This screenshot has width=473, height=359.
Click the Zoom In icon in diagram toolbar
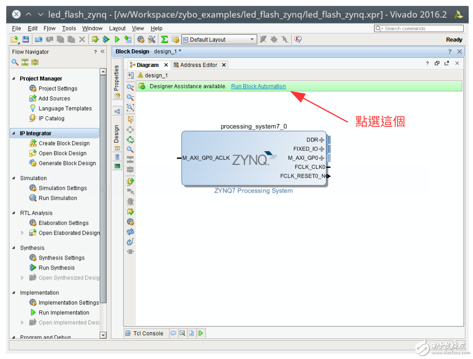130,87
